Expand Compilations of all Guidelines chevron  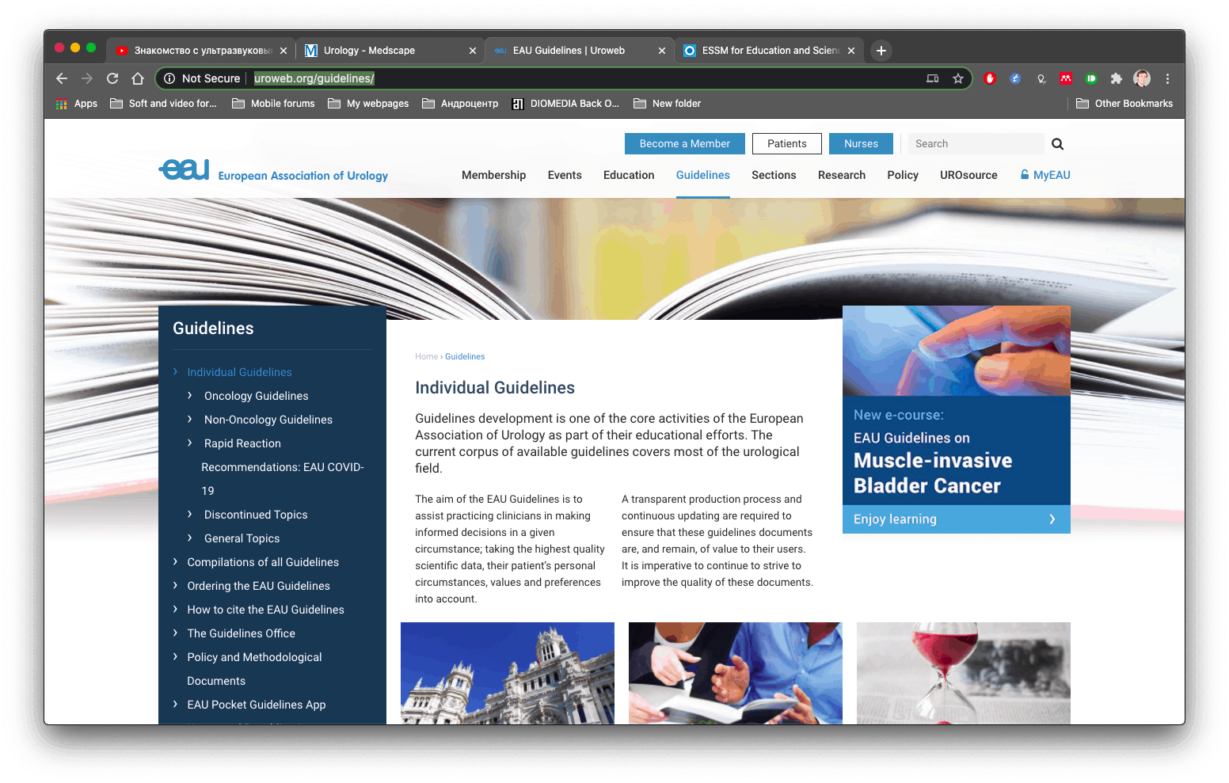(176, 561)
